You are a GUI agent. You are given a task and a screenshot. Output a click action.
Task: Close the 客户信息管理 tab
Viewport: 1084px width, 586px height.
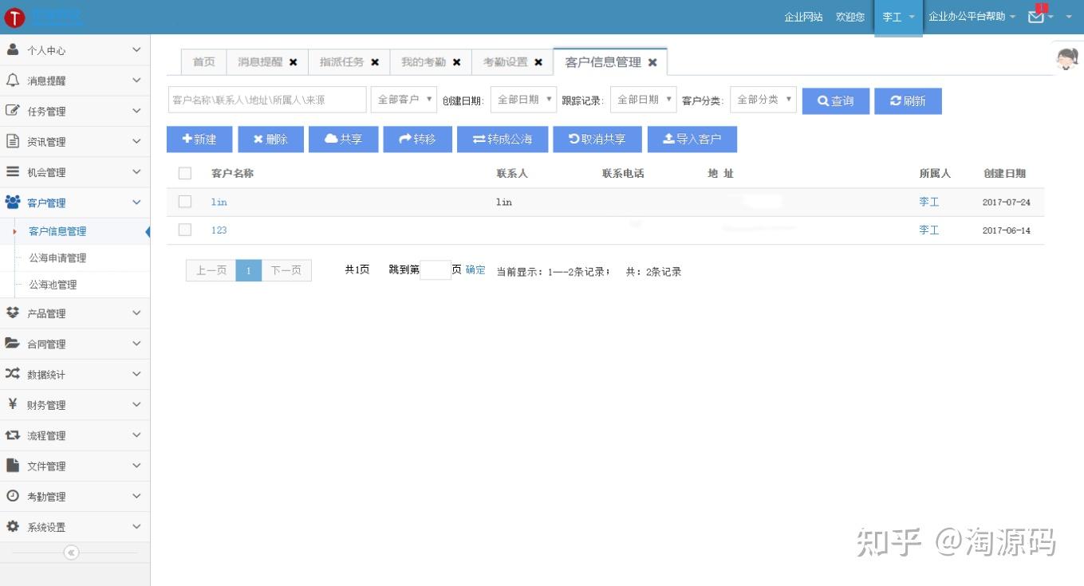(x=652, y=62)
